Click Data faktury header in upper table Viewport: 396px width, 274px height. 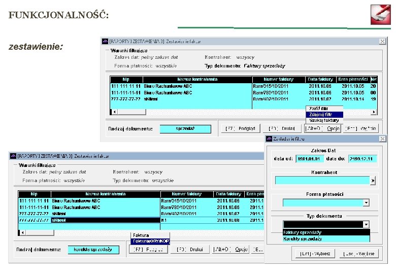pos(320,79)
